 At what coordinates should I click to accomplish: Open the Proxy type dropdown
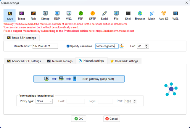pos(44,101)
